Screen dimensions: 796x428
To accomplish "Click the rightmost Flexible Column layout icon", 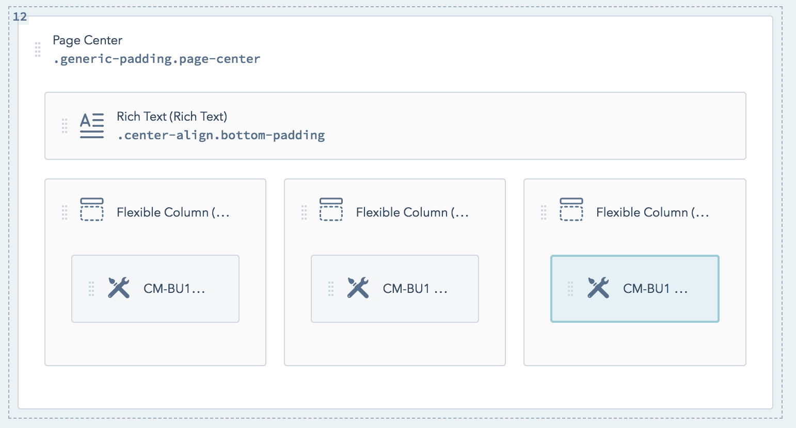I will [571, 209].
